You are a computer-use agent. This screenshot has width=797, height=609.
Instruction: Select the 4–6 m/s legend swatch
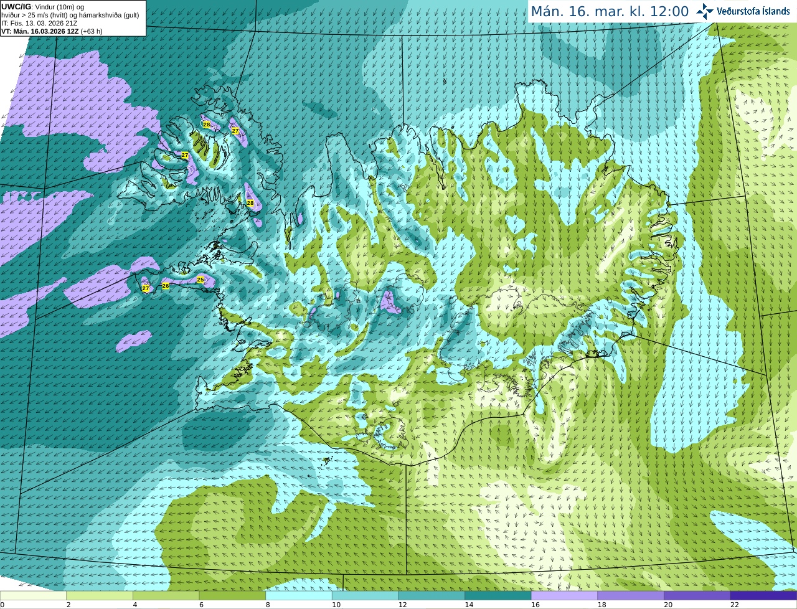coord(166,595)
